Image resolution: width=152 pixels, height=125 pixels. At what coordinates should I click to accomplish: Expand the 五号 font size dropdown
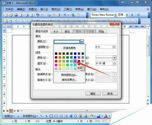127,15
